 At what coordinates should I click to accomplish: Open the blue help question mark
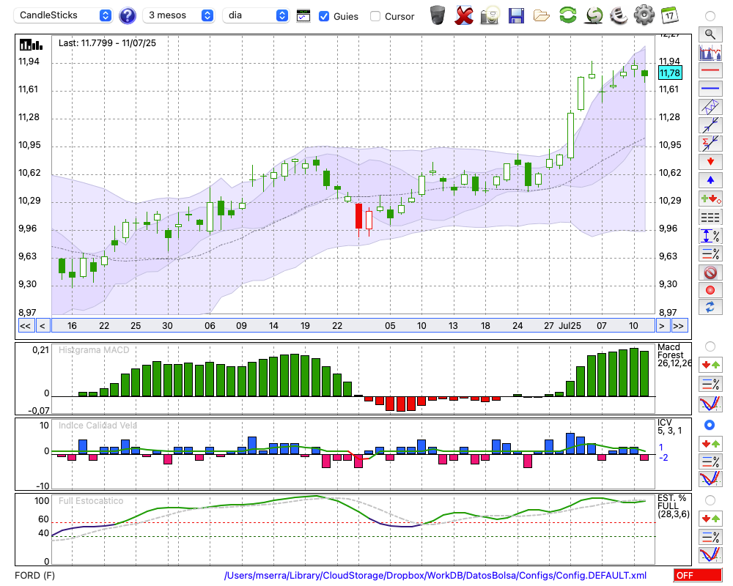(127, 15)
